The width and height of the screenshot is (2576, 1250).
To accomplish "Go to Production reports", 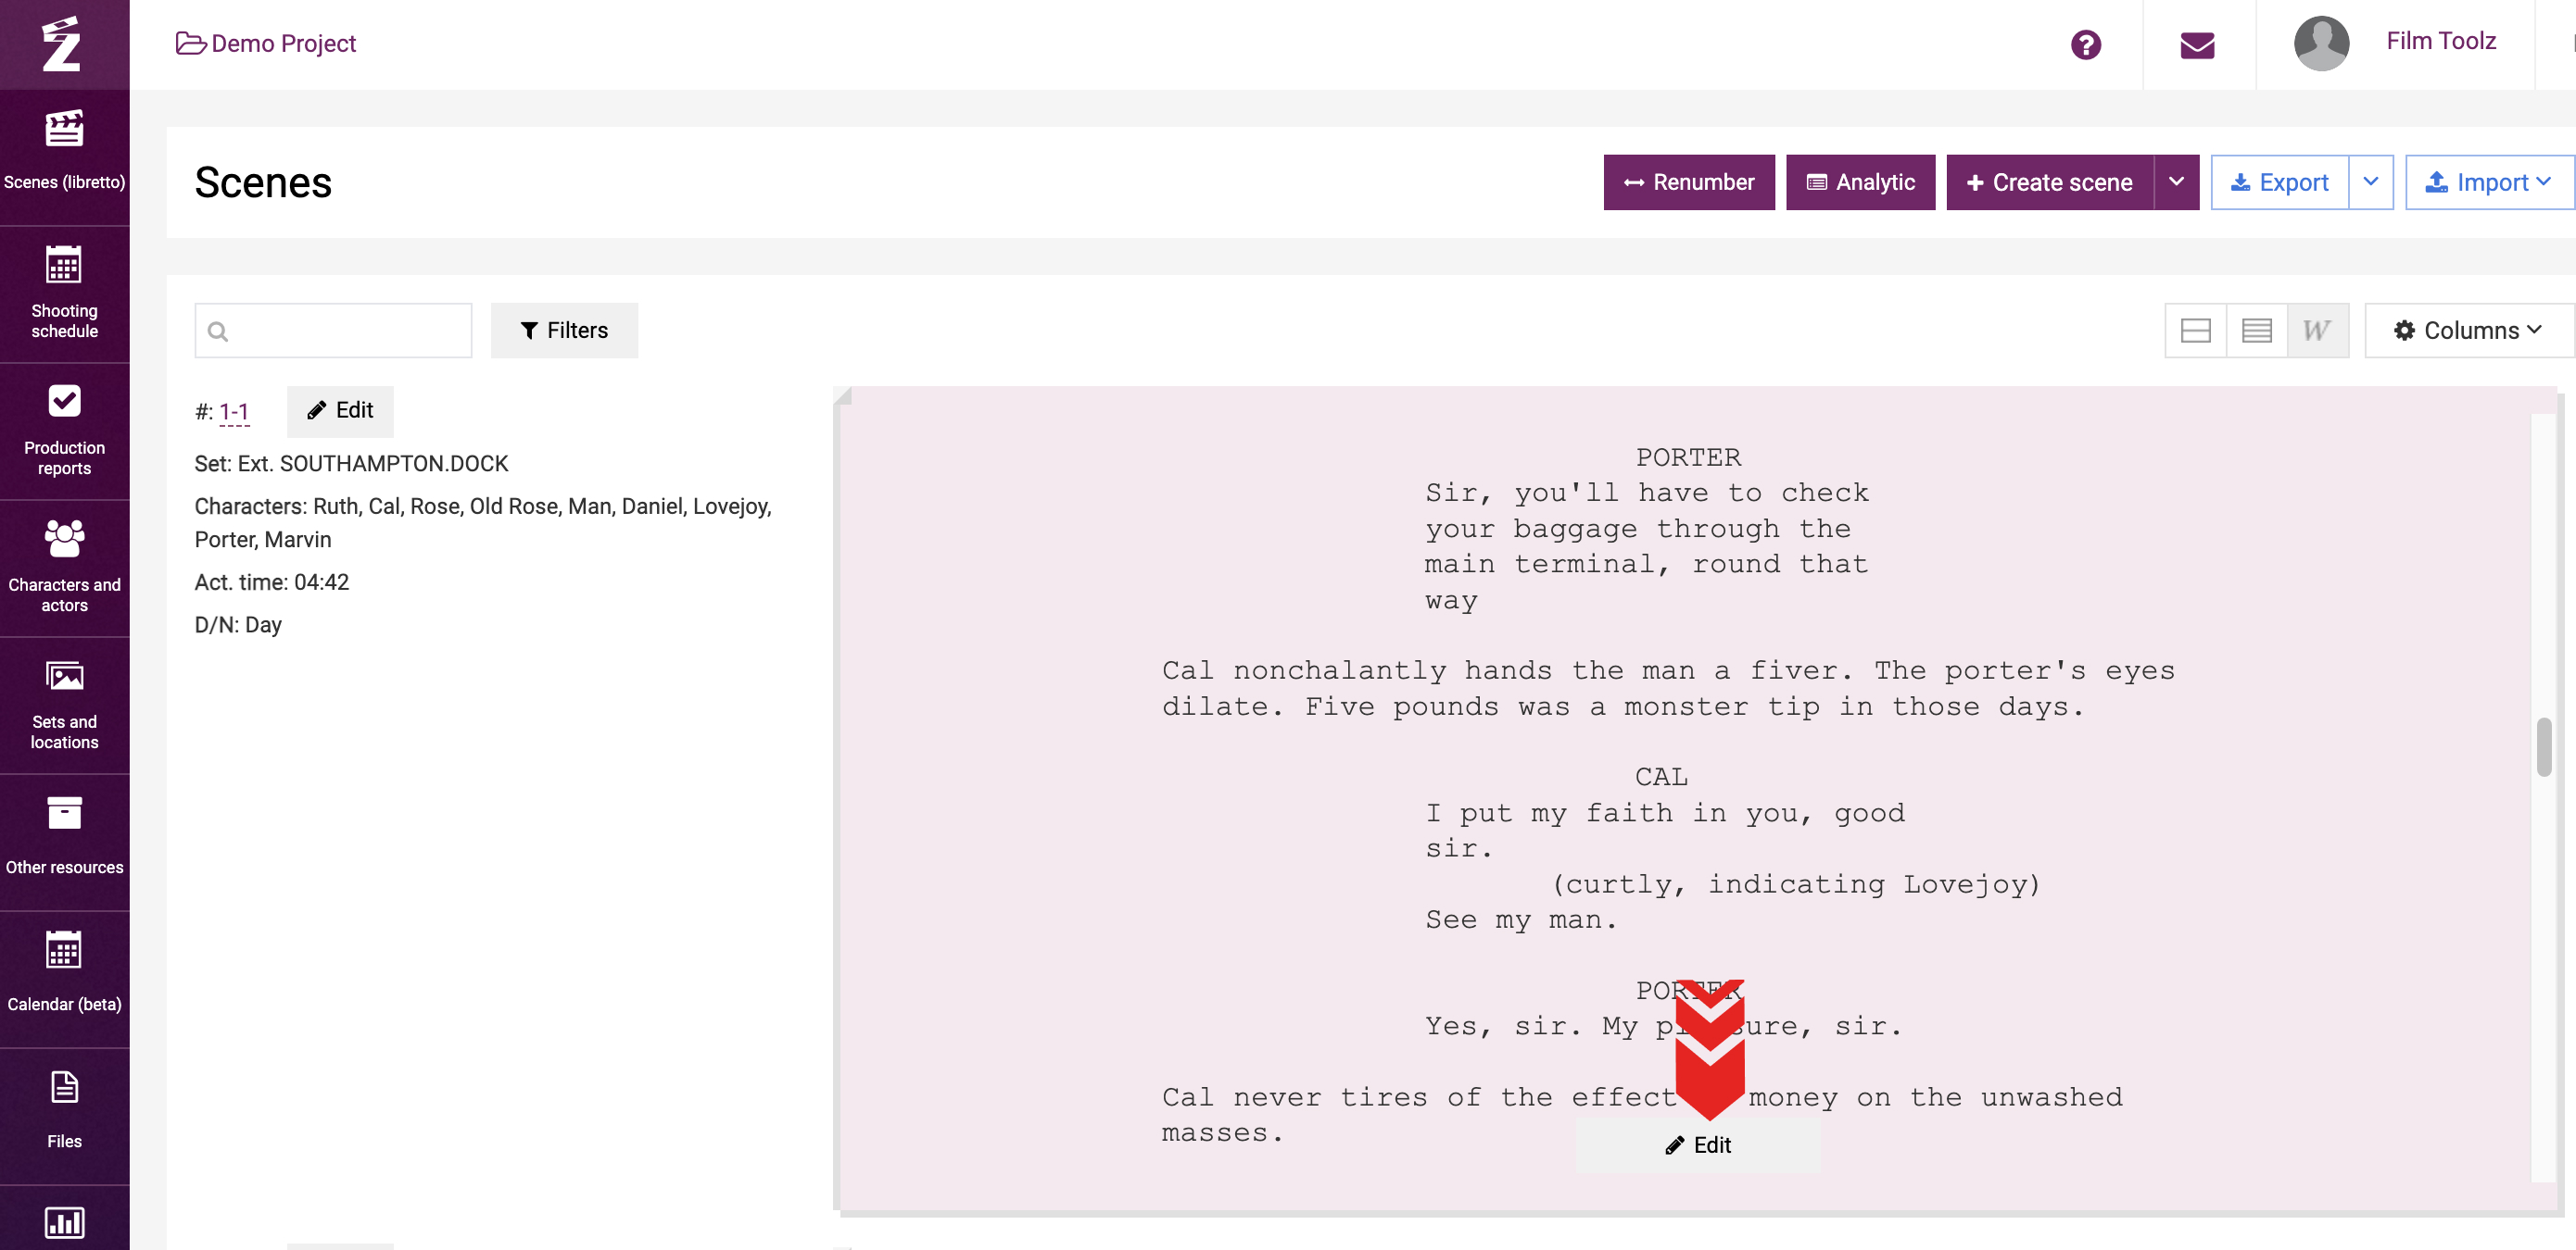I will pos(64,430).
